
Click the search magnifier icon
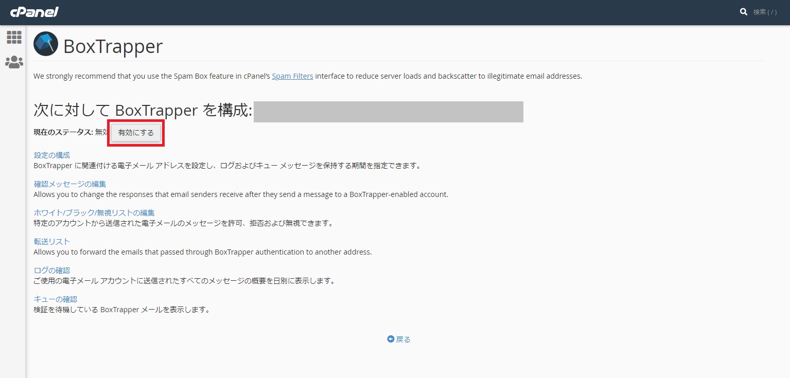click(744, 12)
